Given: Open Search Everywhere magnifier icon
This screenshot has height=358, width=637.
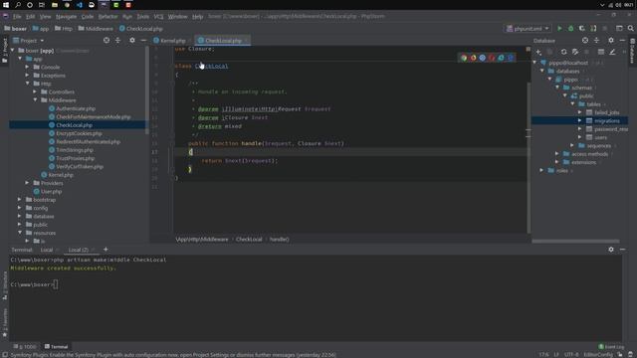Looking at the screenshot, I should 630,29.
